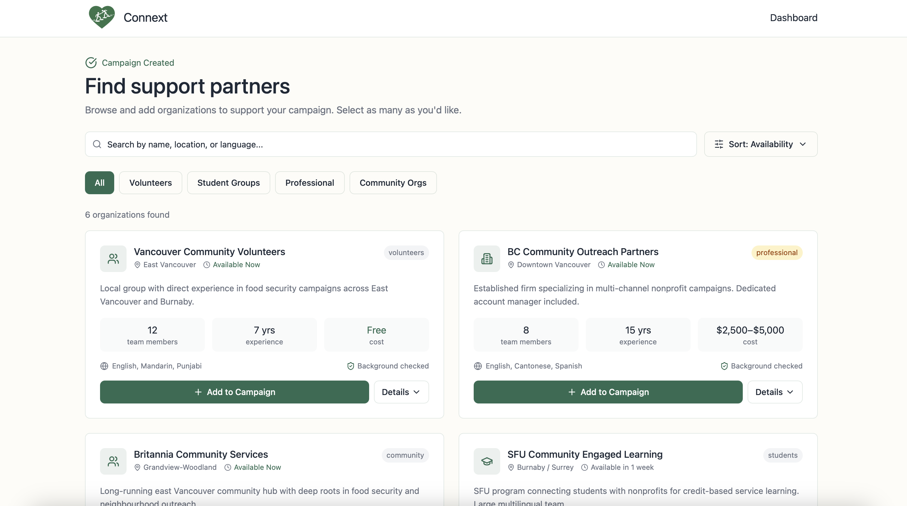Click shield icon on BC Community Outreach card
Screen dimensions: 907x506
[724, 366]
